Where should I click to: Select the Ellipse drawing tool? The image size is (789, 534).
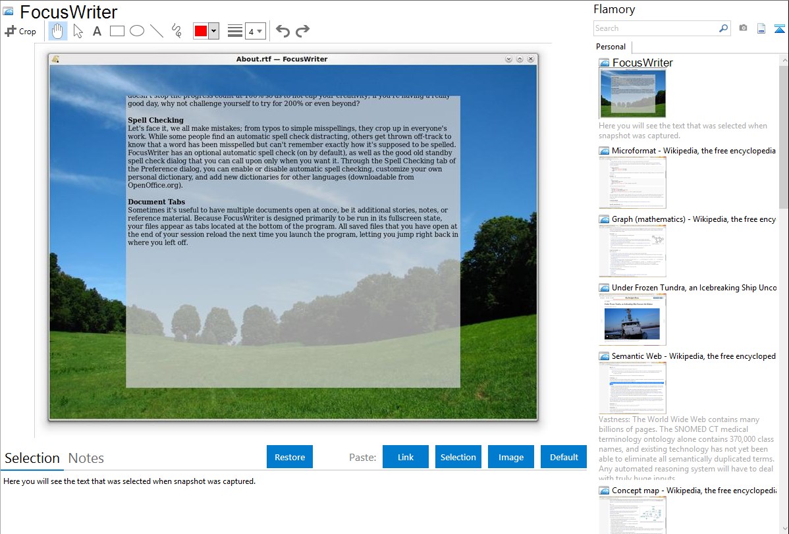point(137,31)
